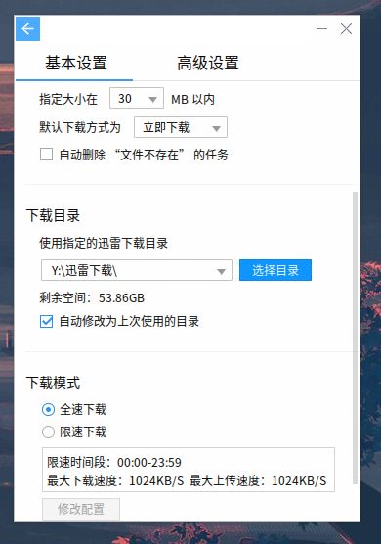381x544 pixels.
Task: Click the 立即下载 text in the combo box
Action: 167,127
